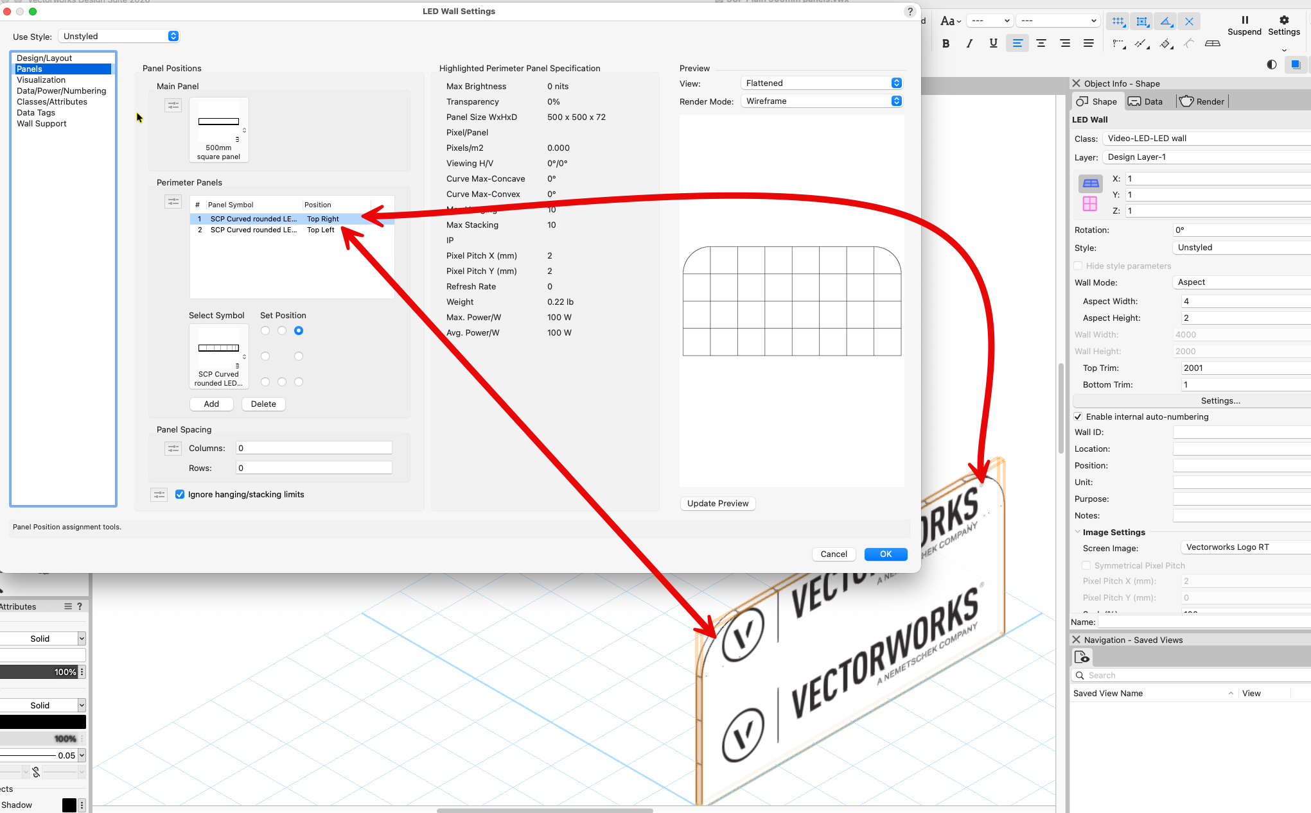Click the black pen color swatch
The height and width of the screenshot is (813, 1311).
[x=42, y=722]
